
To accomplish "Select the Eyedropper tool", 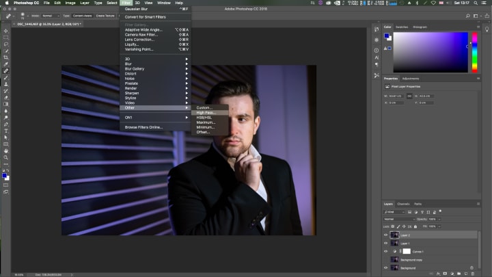I will [x=6, y=64].
